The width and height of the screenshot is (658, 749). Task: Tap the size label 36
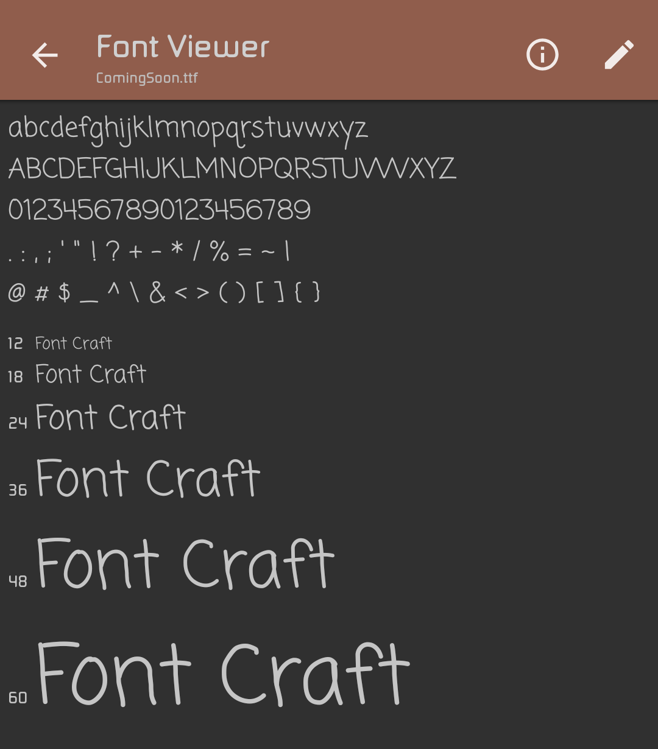click(x=18, y=490)
